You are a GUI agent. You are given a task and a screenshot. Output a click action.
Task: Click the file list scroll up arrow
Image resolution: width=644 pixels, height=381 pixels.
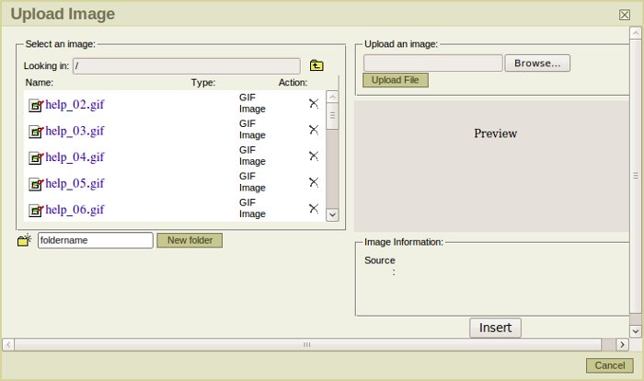(x=332, y=96)
